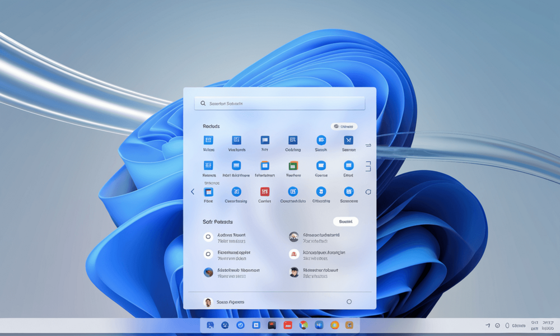Viewport: 560px width, 336px height.
Task: Open the red taskbar app icon
Action: click(x=287, y=325)
